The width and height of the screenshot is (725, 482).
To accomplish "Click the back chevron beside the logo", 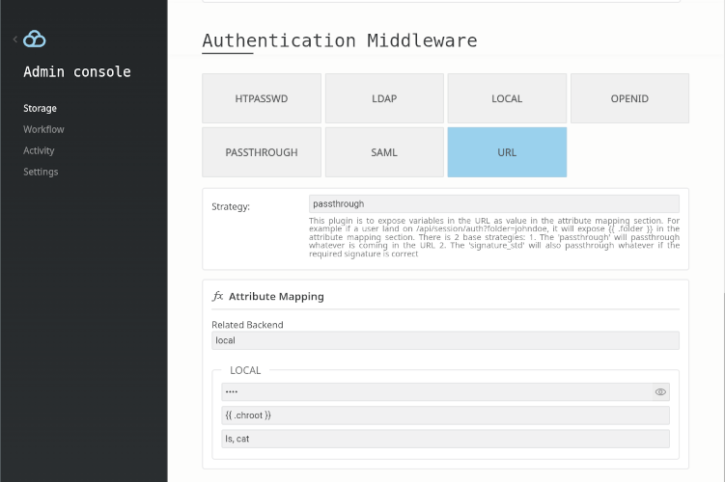I will click(x=15, y=40).
